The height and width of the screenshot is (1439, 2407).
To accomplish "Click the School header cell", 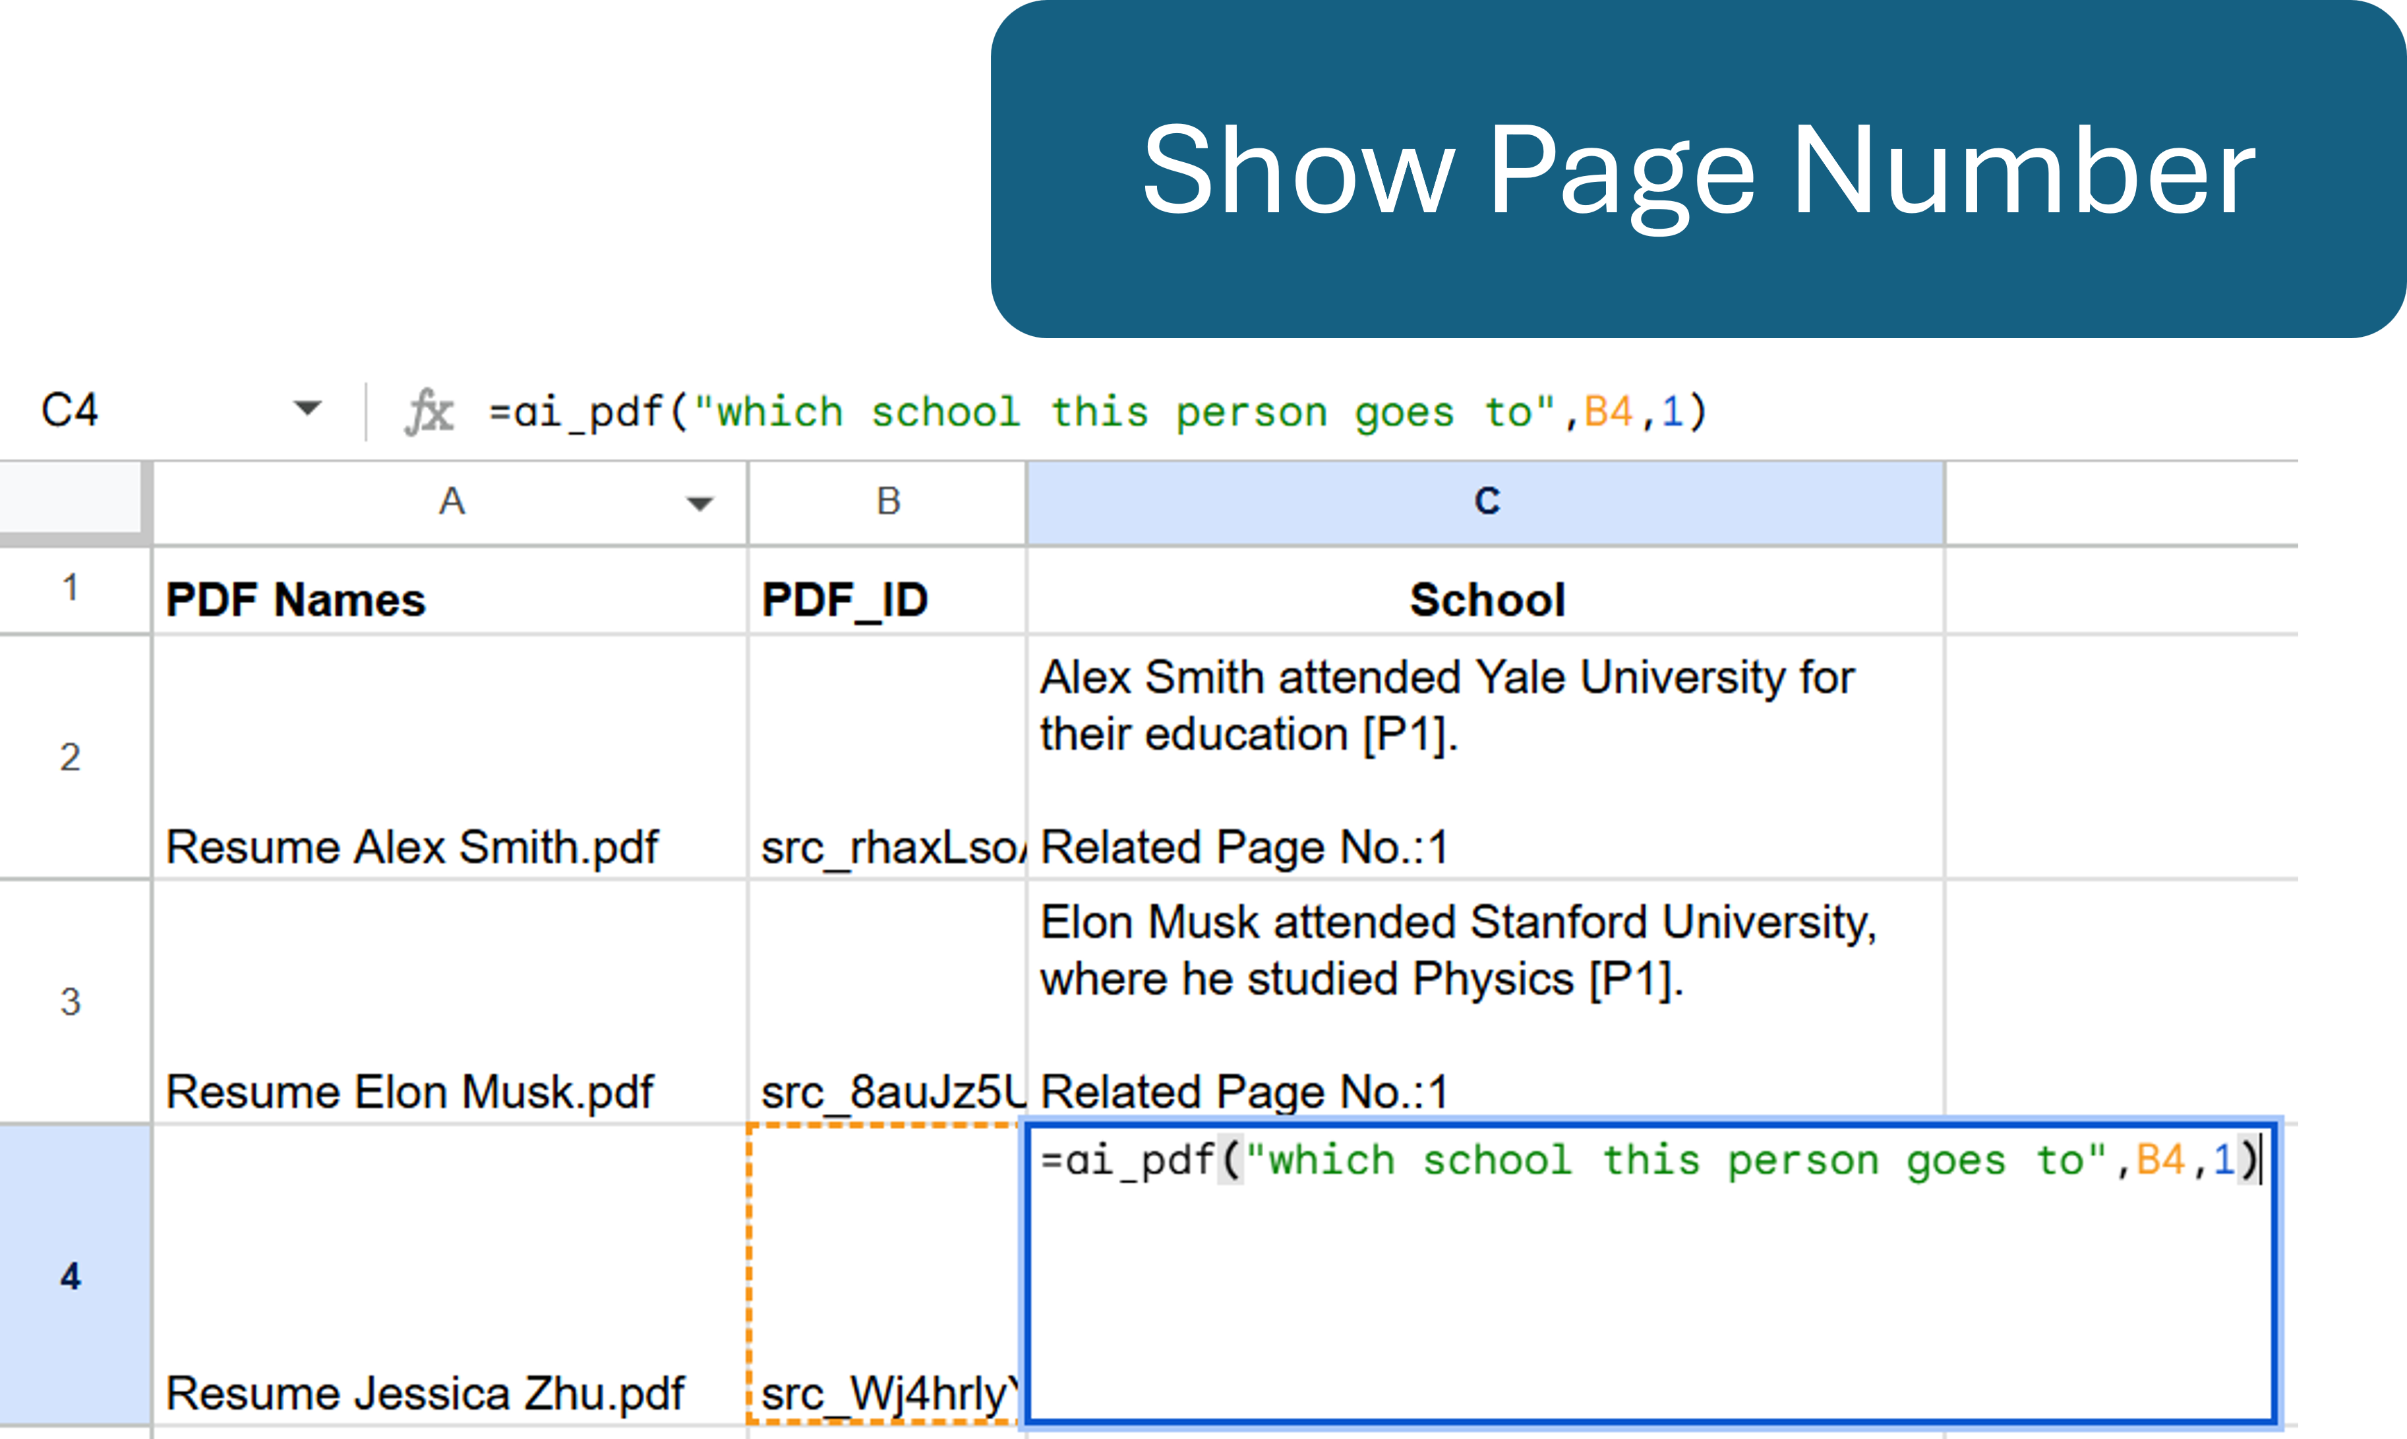I will (x=1486, y=599).
